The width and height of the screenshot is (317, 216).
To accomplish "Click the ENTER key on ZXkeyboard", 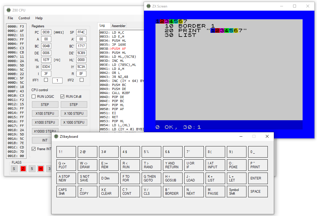I will [x=258, y=178].
